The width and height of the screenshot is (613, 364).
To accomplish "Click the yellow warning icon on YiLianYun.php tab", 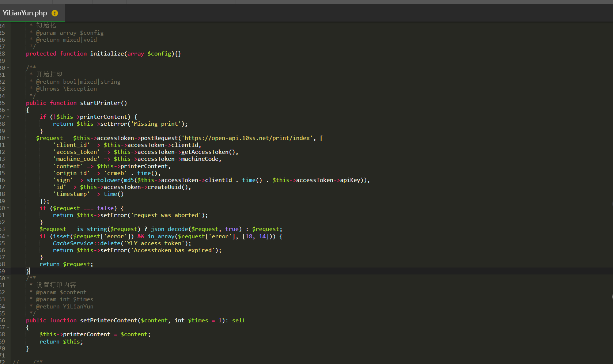I will pos(55,13).
